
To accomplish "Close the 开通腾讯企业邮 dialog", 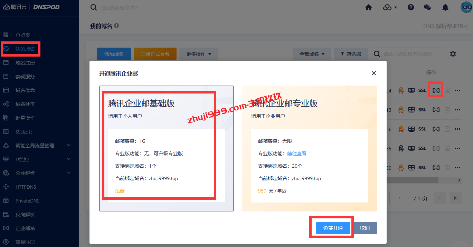I will click(x=373, y=73).
